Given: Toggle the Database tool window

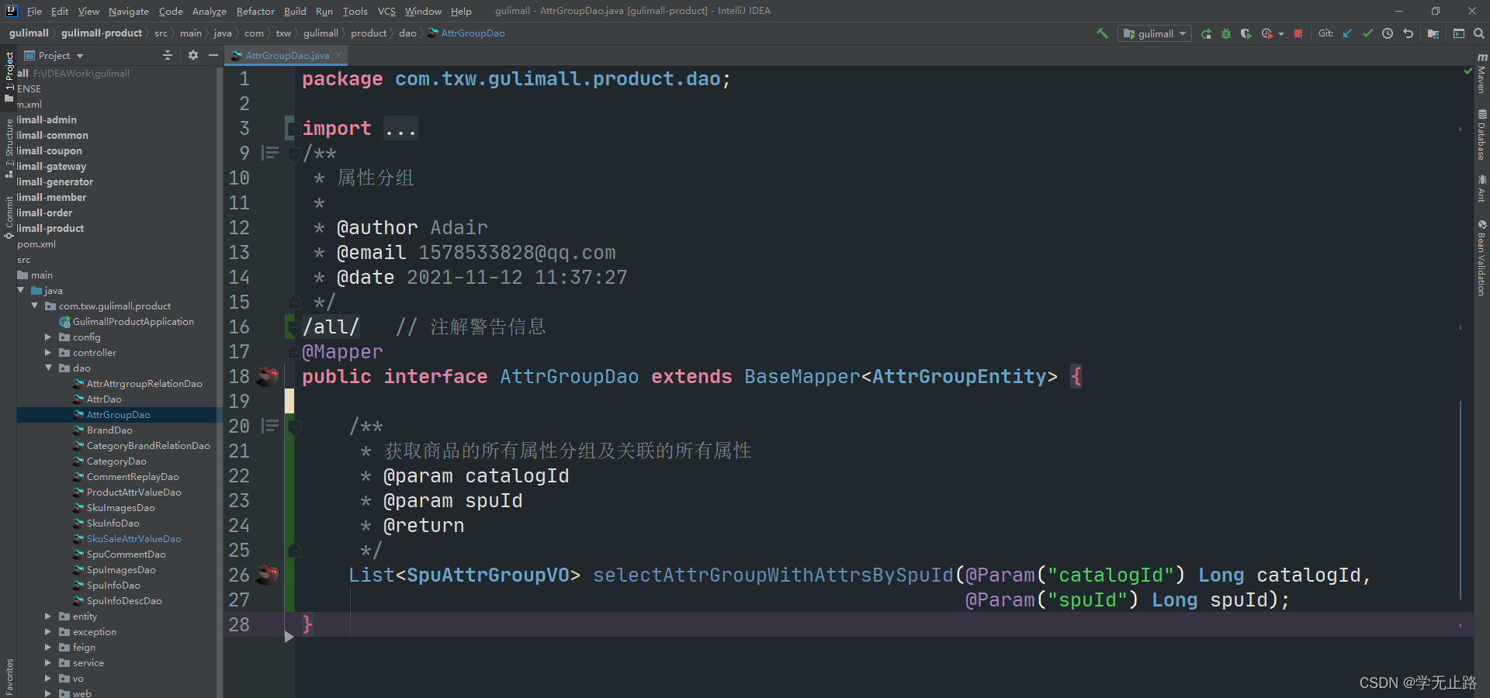Looking at the screenshot, I should pos(1481,135).
